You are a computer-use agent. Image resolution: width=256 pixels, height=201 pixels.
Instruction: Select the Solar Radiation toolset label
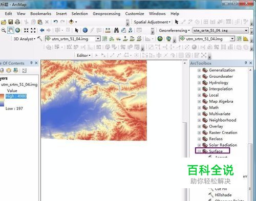point(223,145)
